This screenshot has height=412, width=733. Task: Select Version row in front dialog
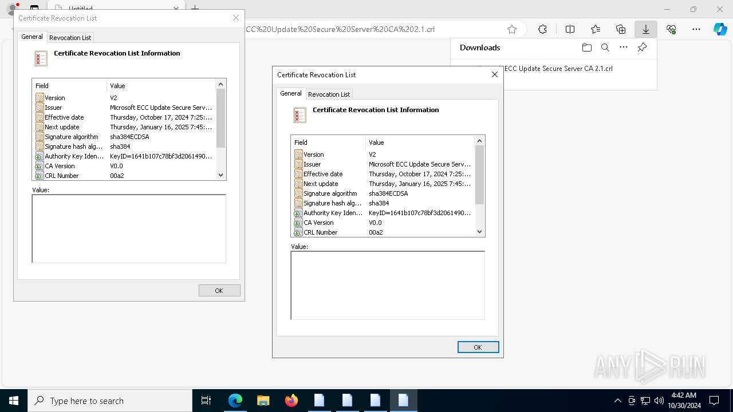[x=383, y=154]
